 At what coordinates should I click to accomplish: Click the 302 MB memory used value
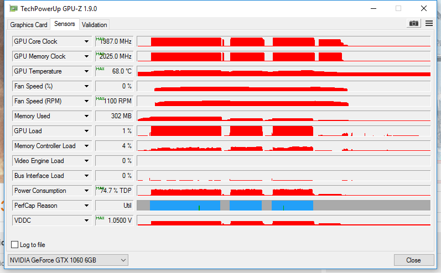(114, 116)
